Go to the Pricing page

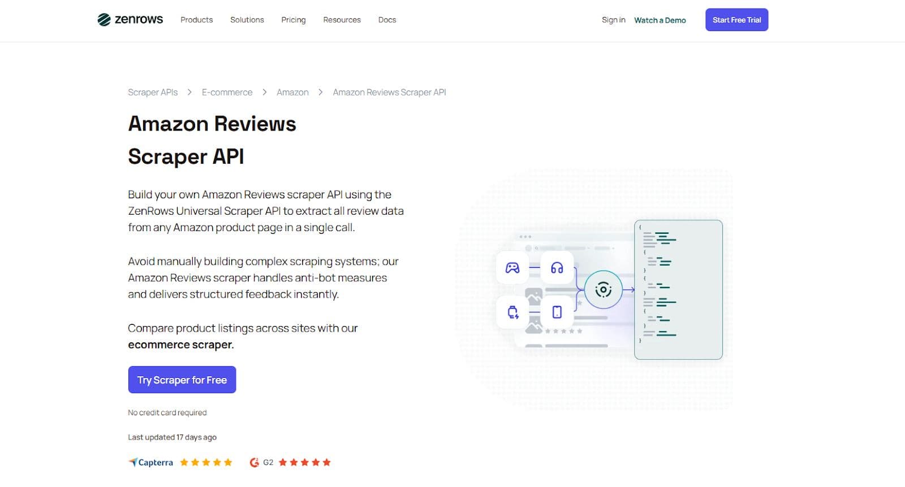[x=294, y=20]
